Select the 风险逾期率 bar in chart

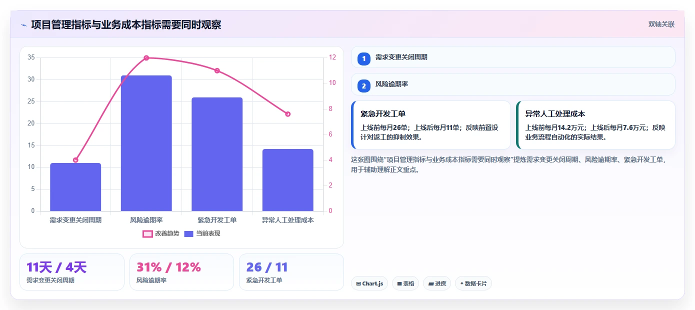tap(146, 143)
